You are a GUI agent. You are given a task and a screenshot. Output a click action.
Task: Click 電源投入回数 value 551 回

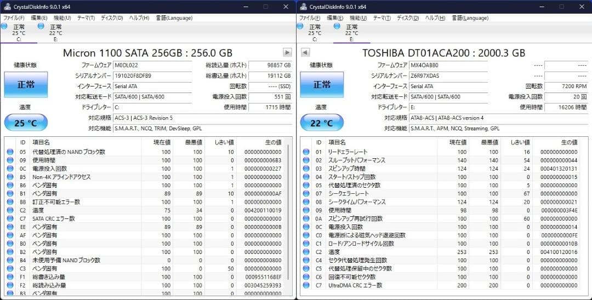point(270,97)
